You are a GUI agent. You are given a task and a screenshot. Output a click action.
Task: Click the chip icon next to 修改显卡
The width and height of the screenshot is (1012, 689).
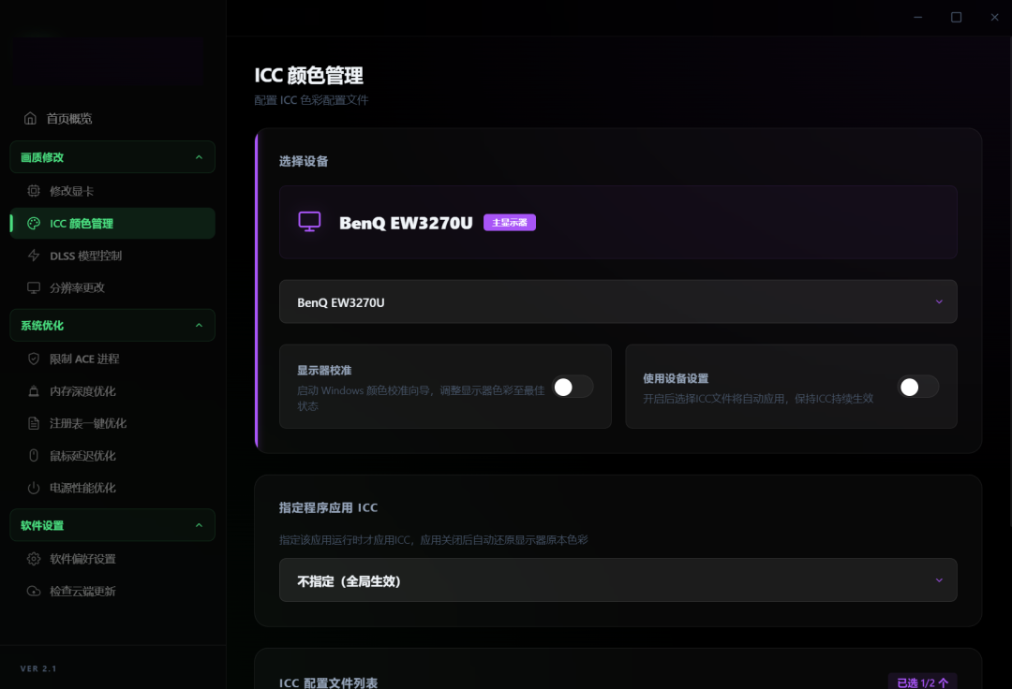(x=34, y=191)
